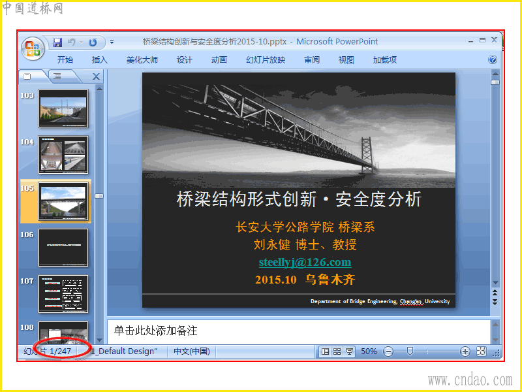Open the 插入 ribbon tab
The width and height of the screenshot is (522, 392).
coord(100,60)
